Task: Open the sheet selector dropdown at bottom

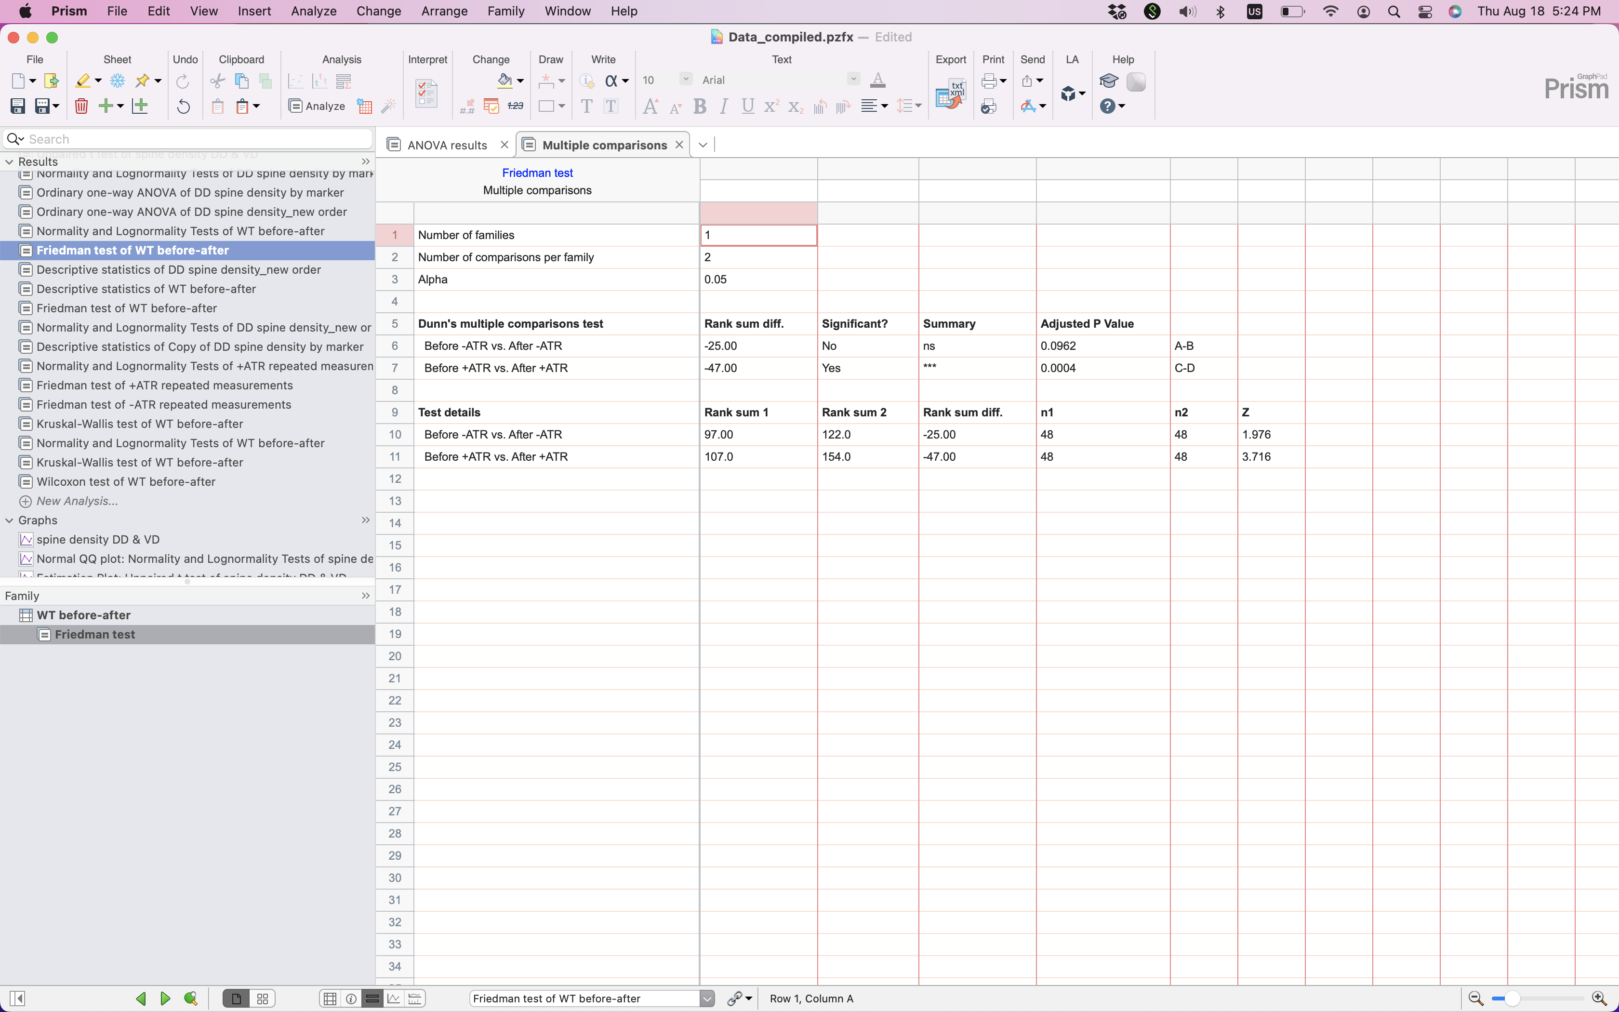Action: click(707, 999)
